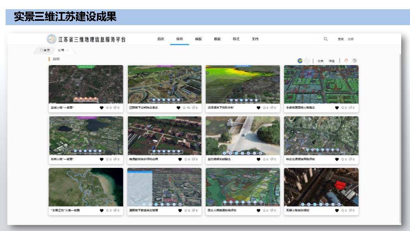
Task: Open the 分类 category filter
Action: 321,61
